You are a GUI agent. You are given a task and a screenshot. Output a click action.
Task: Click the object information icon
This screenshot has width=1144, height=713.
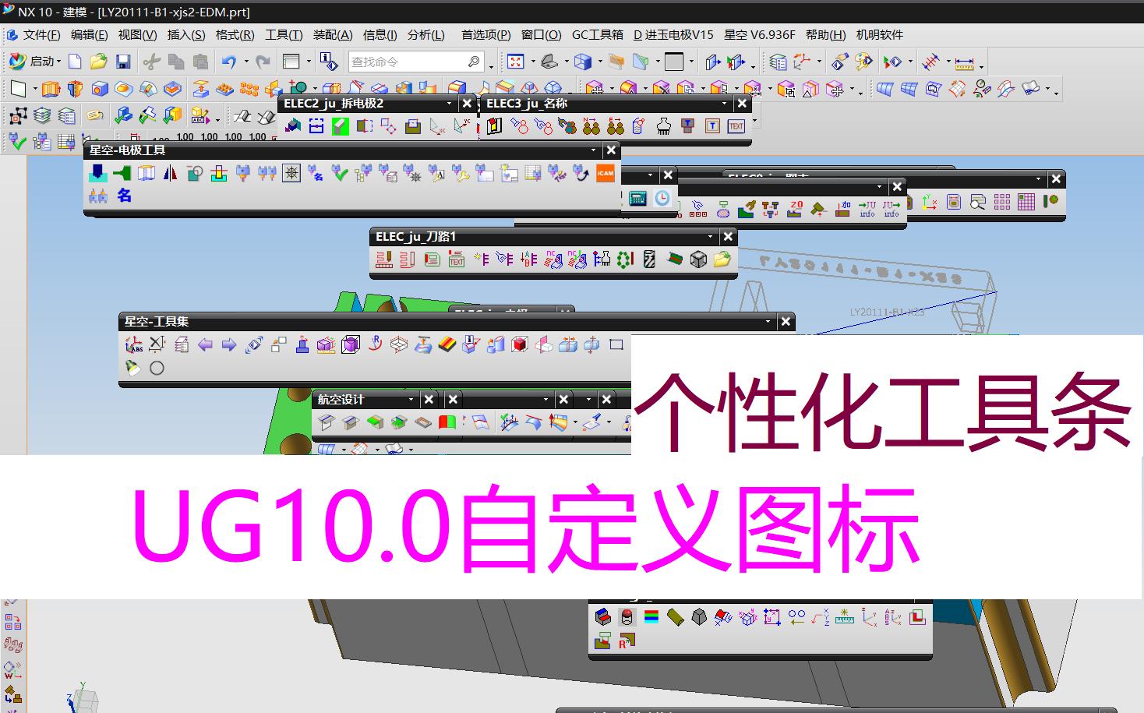click(328, 62)
